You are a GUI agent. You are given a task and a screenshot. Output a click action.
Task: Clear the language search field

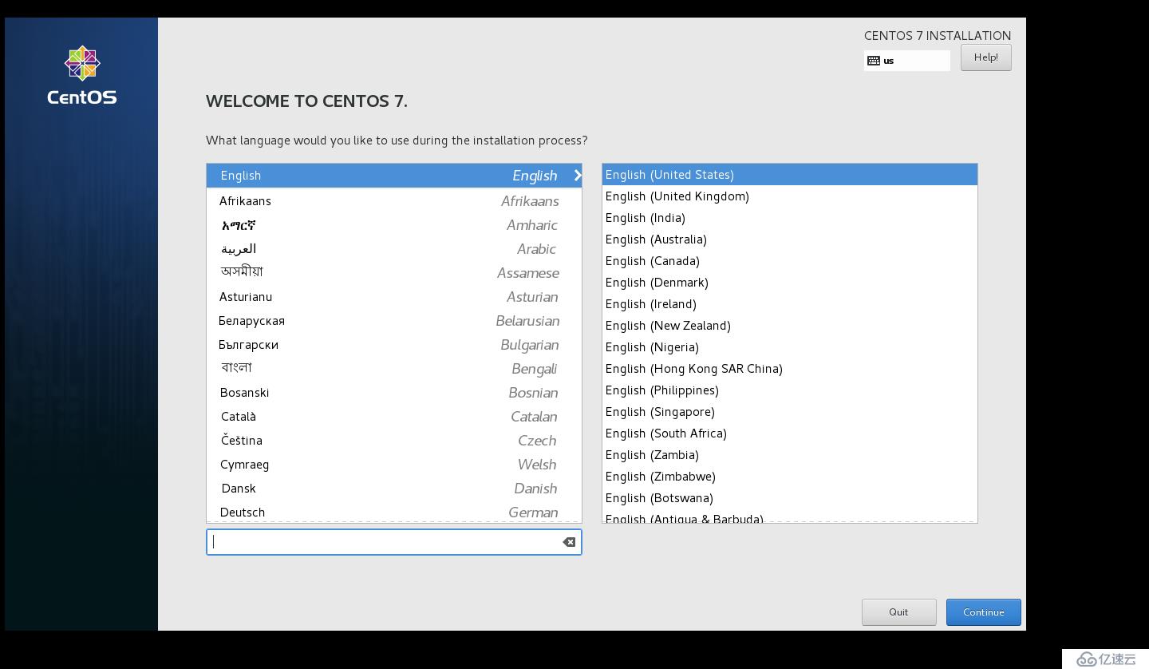click(569, 542)
